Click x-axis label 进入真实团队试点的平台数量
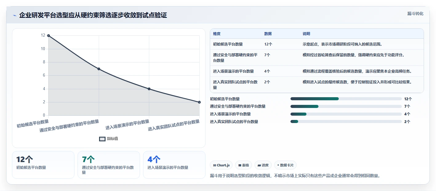This screenshot has width=436, height=191. point(174,125)
